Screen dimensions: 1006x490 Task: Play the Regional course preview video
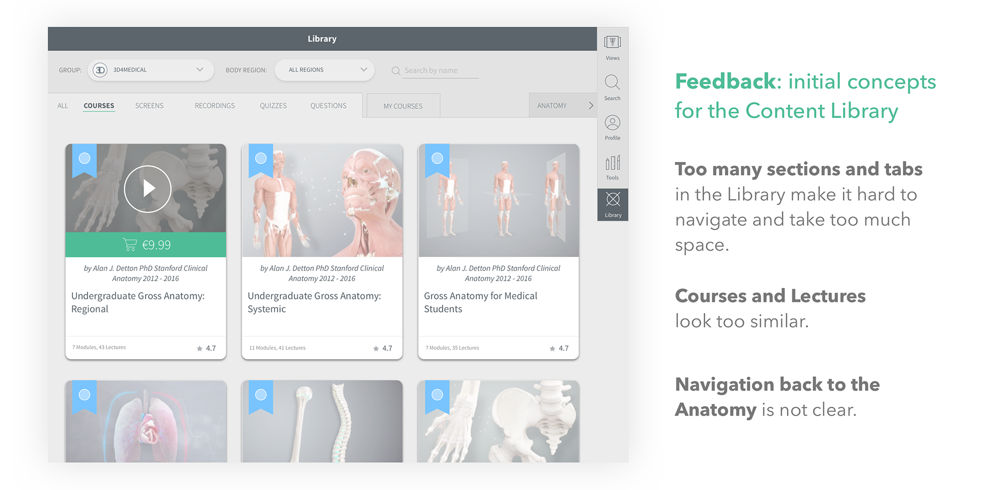[148, 189]
